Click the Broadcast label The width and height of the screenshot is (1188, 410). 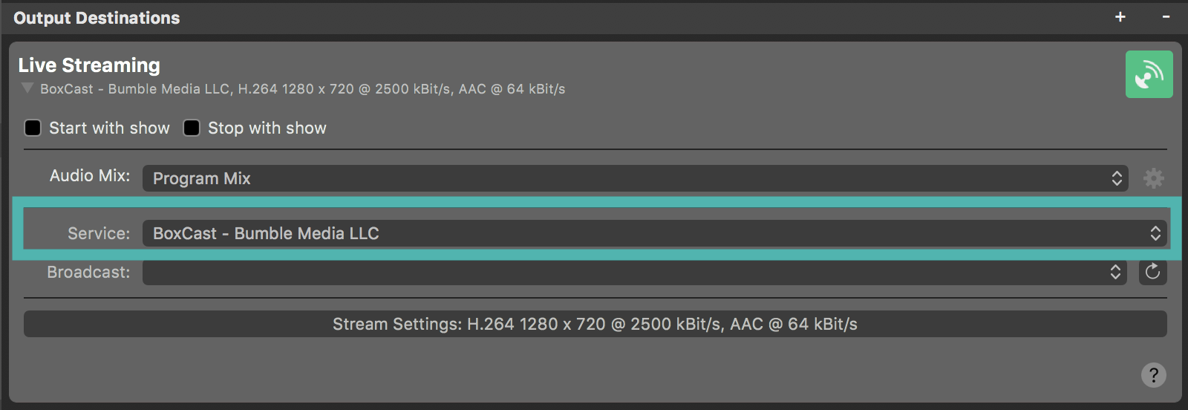pyautogui.click(x=88, y=272)
